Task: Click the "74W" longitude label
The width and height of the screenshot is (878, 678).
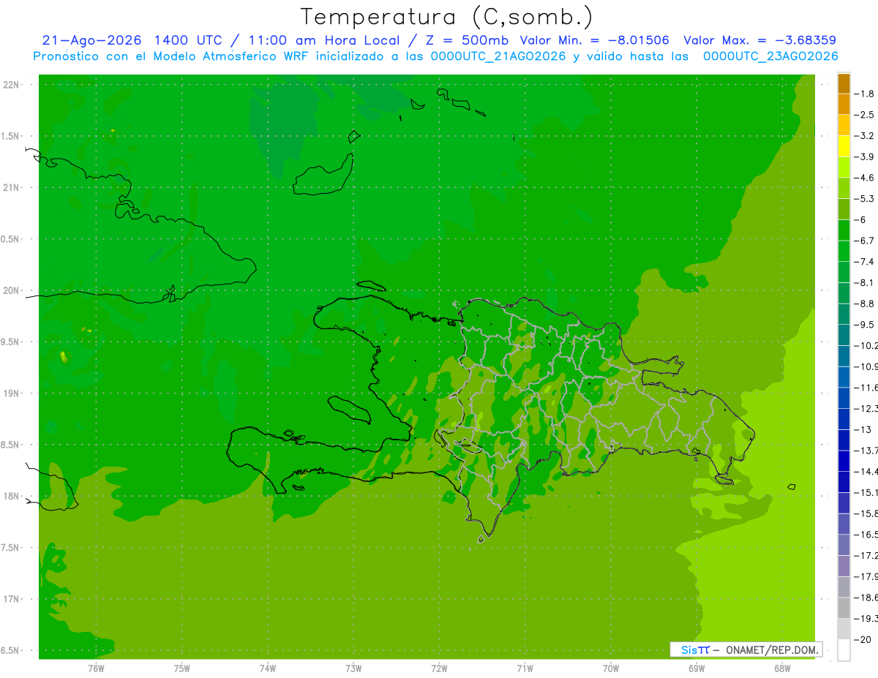Action: pos(268,668)
